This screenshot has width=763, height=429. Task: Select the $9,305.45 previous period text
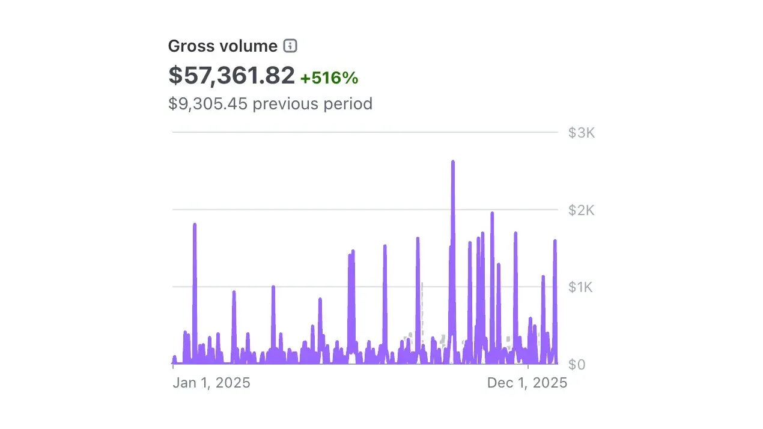click(x=270, y=103)
